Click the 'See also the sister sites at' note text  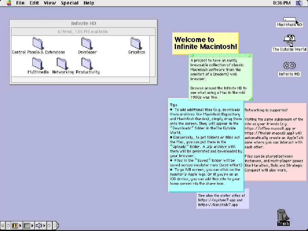222,196
